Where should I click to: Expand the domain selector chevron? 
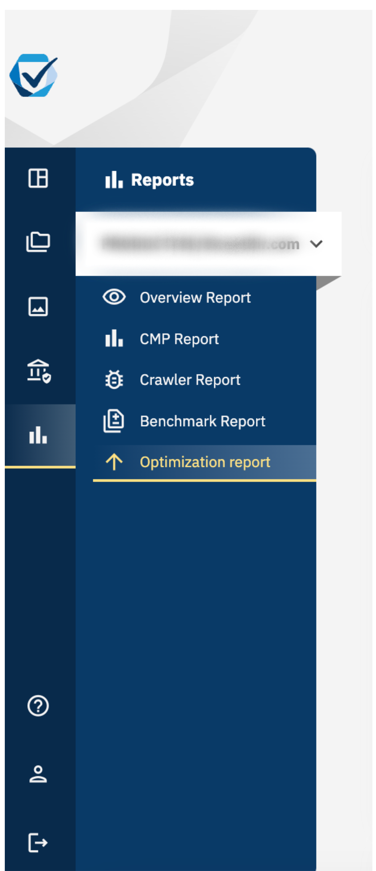click(316, 244)
